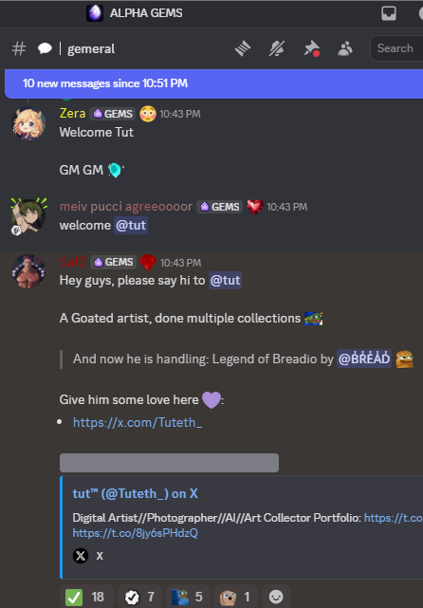423x608 pixels.
Task: Click the @BREAD mention
Action: tap(364, 359)
